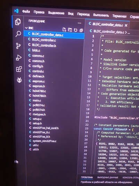
Task: Open the Extensions view icon
Action: pos(19,69)
